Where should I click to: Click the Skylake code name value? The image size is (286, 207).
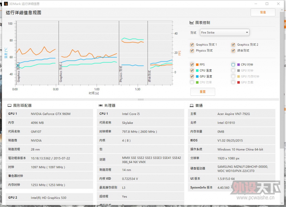coord(127,123)
